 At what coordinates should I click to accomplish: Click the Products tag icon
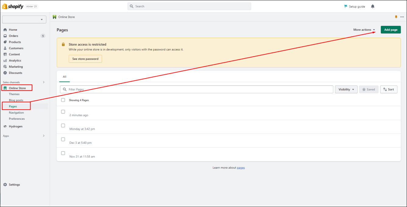[x=5, y=42]
